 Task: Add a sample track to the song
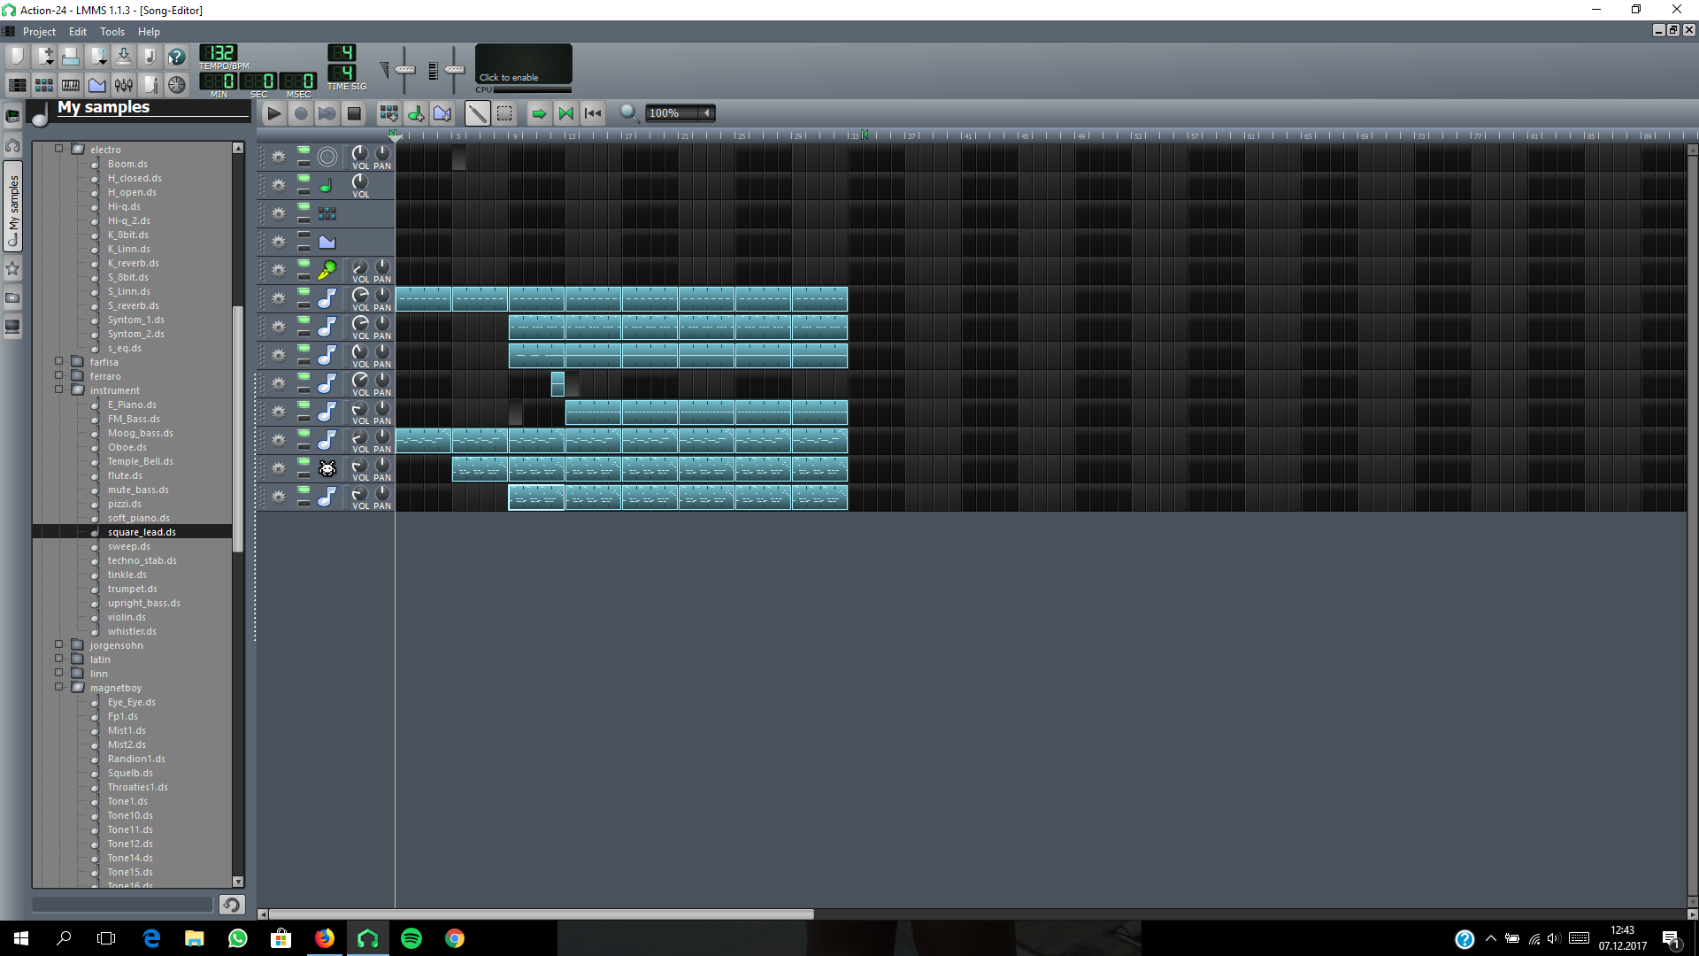pyautogui.click(x=415, y=113)
